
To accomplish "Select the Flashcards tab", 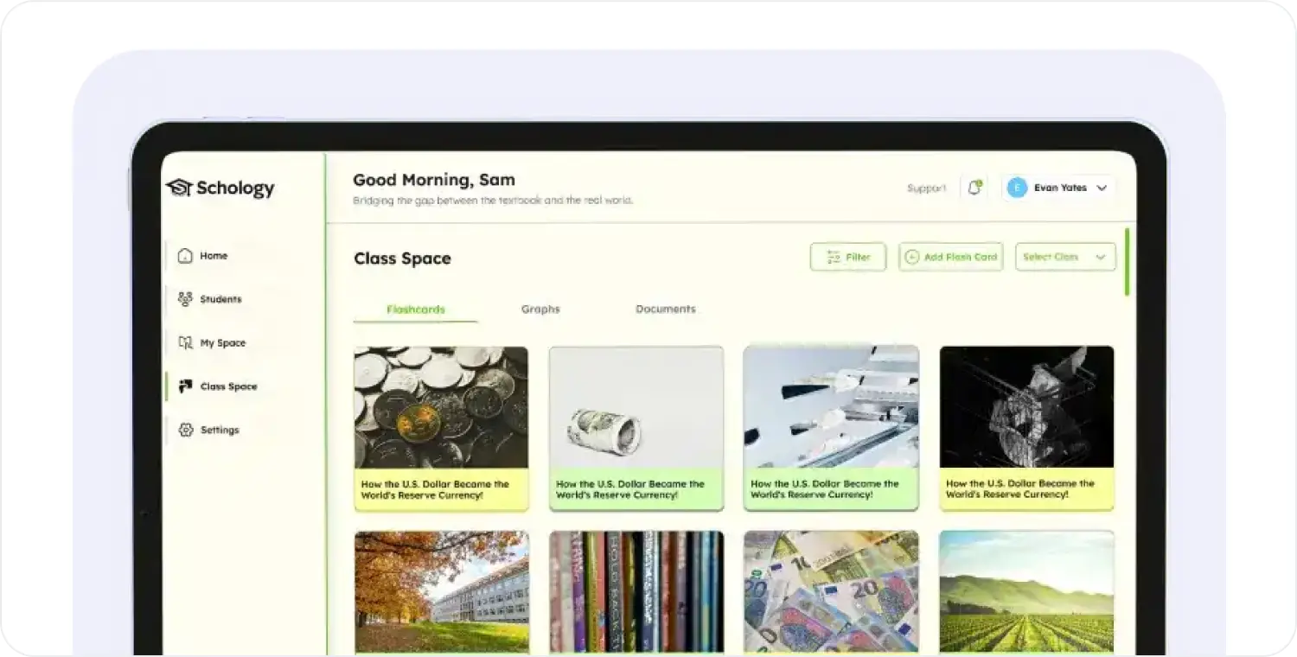I will pyautogui.click(x=416, y=309).
